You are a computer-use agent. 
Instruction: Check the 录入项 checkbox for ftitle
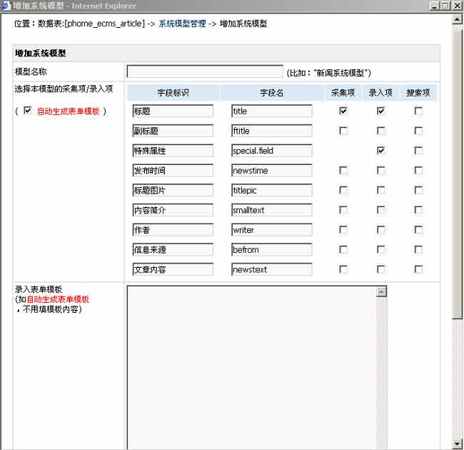[380, 131]
